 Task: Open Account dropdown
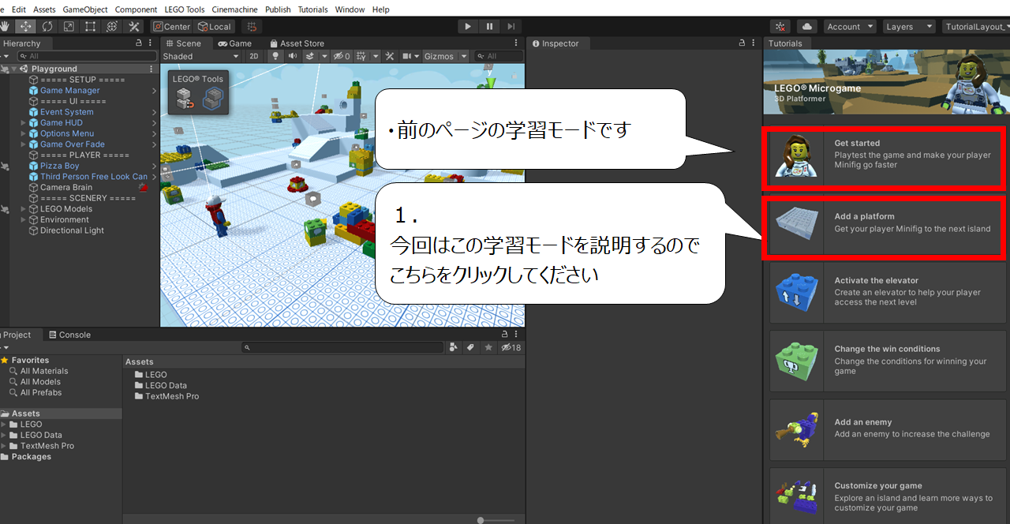coord(849,26)
